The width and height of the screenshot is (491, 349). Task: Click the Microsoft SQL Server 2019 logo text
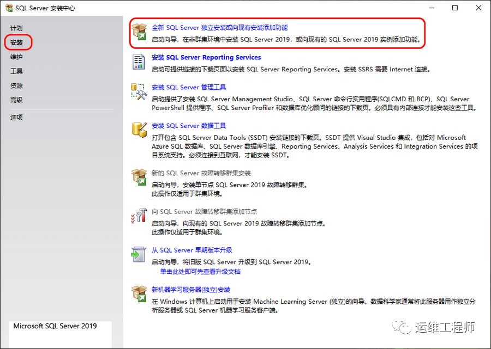(55, 326)
